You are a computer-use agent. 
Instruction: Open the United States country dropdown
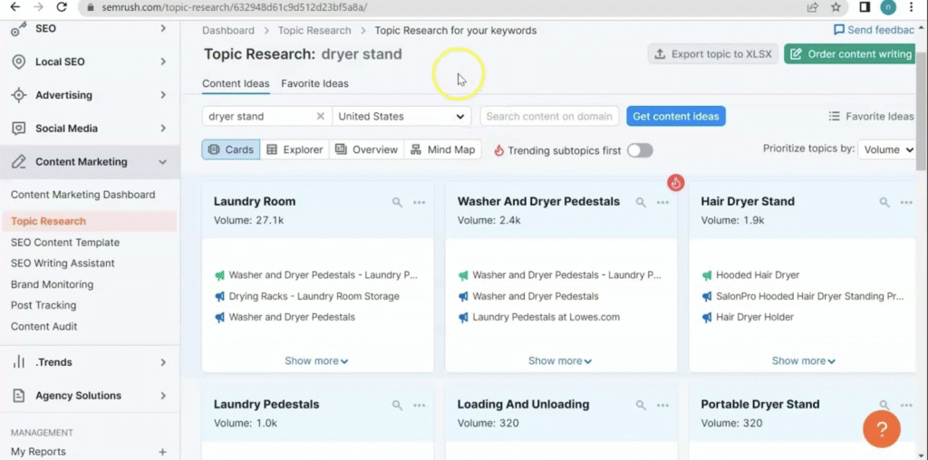click(x=401, y=117)
